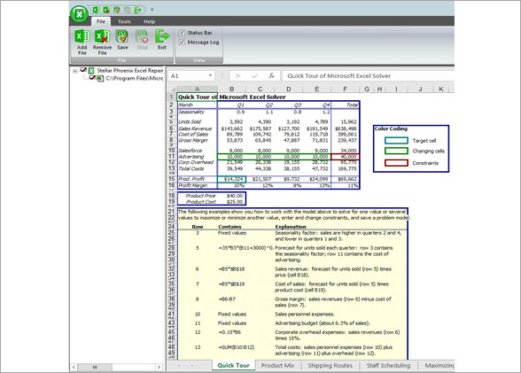
Task: Select the Sales Revenue Q2 cell $175,587
Action: click(x=260, y=128)
